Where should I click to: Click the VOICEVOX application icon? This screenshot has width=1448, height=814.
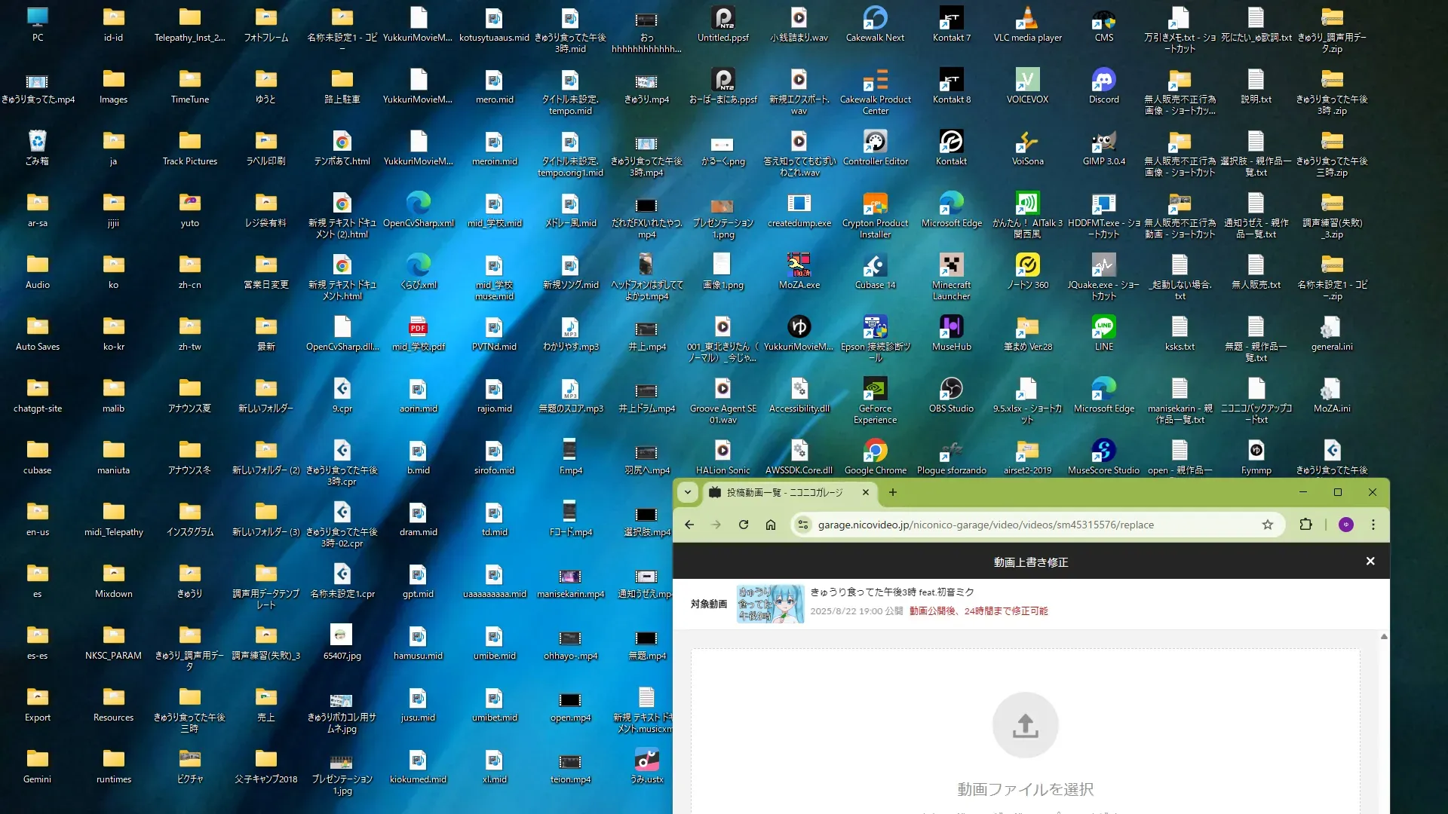tap(1027, 80)
